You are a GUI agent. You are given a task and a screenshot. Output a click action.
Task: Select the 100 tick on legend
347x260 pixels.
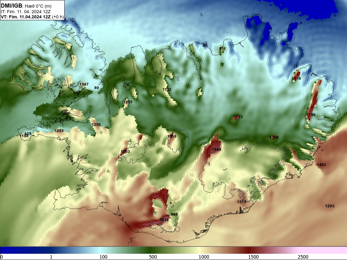click(x=103, y=257)
